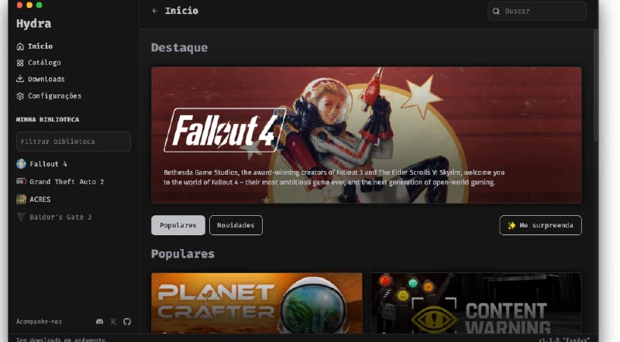
Task: Open Catálogo via its grid icon
Action: click(x=20, y=63)
